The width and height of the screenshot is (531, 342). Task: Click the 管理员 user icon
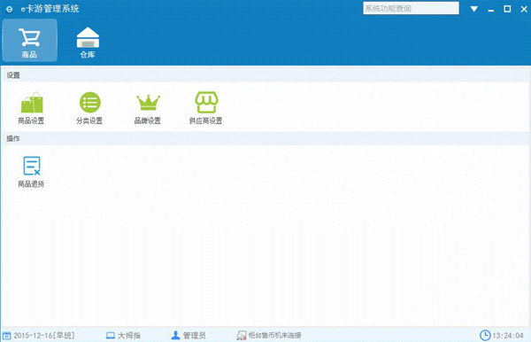tap(175, 335)
